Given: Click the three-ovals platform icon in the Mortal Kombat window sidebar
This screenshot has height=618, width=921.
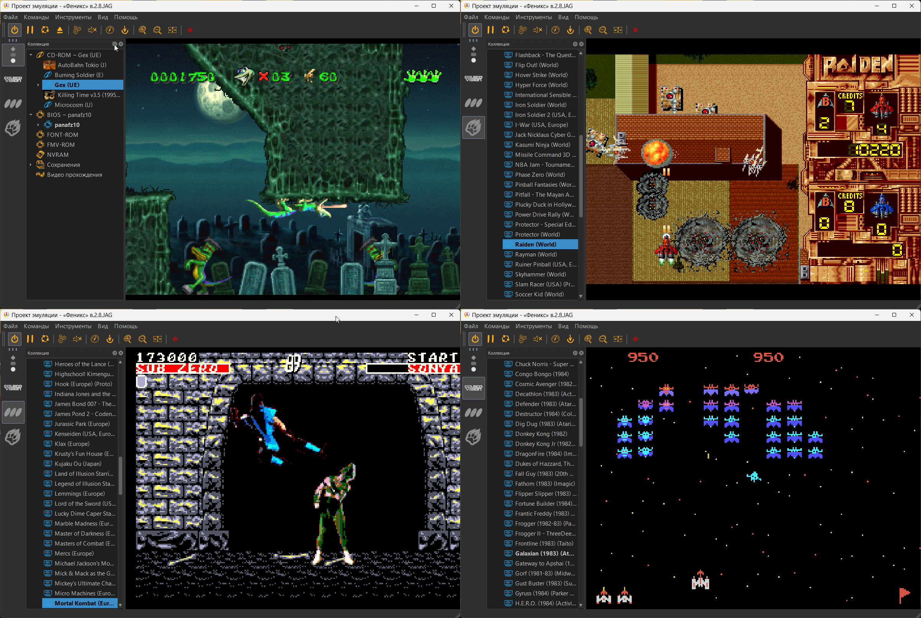Looking at the screenshot, I should click(13, 413).
